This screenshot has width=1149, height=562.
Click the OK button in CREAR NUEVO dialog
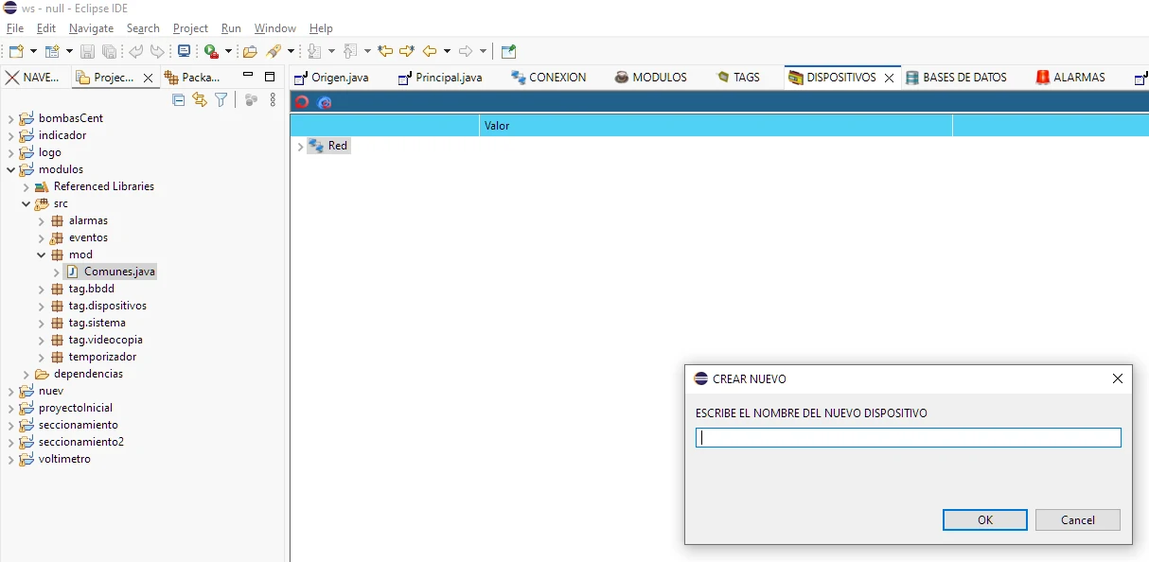pyautogui.click(x=984, y=519)
